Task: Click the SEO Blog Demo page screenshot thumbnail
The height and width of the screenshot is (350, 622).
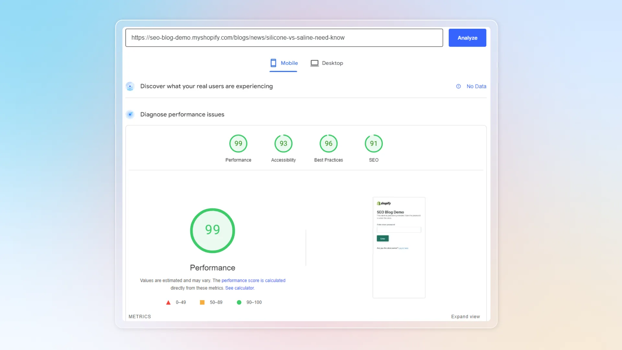Action: point(399,248)
